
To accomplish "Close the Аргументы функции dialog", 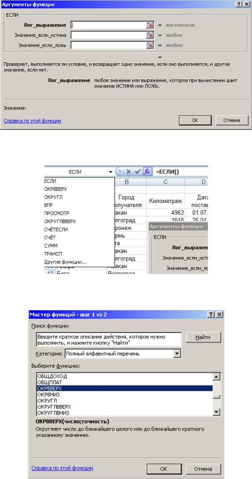I will pyautogui.click(x=247, y=4).
